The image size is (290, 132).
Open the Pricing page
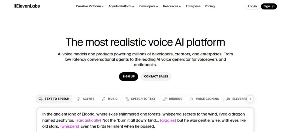(x=210, y=6)
